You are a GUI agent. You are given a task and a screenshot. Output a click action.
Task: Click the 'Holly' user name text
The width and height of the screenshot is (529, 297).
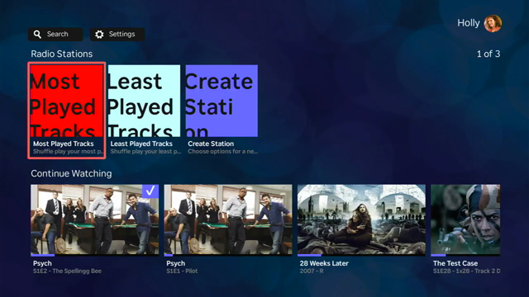click(x=469, y=23)
